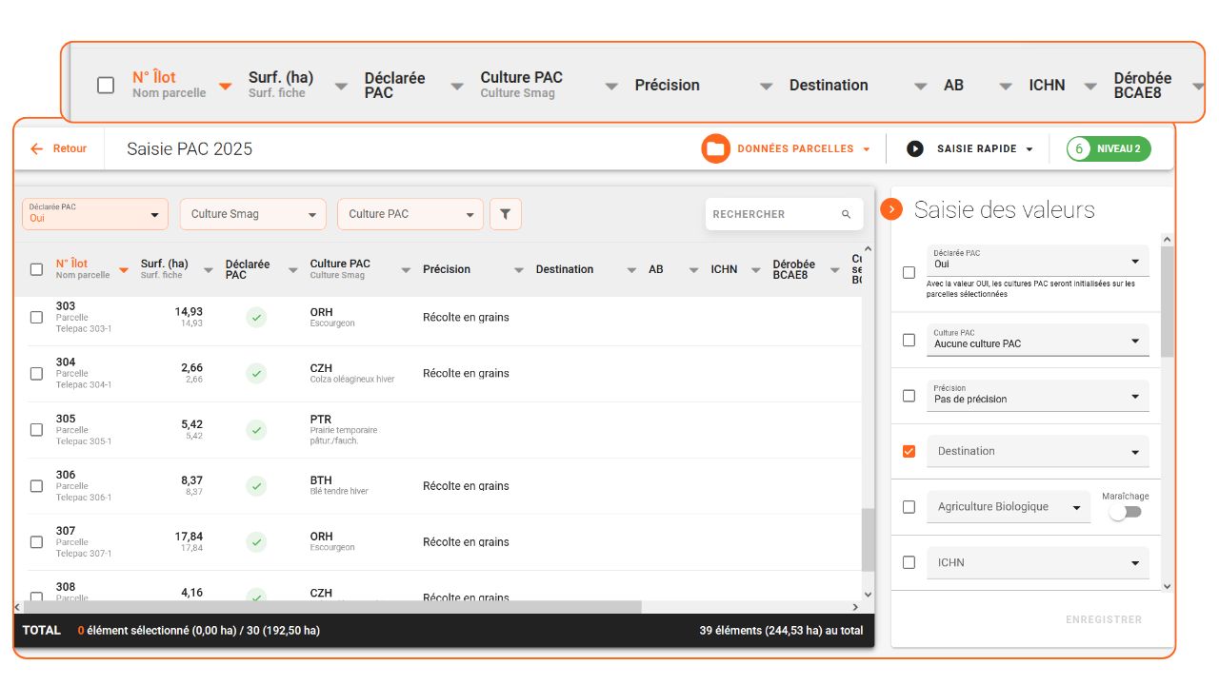Click the green check icon of parcel 306
Viewport: 1219px width, 685px height.
[x=256, y=486]
